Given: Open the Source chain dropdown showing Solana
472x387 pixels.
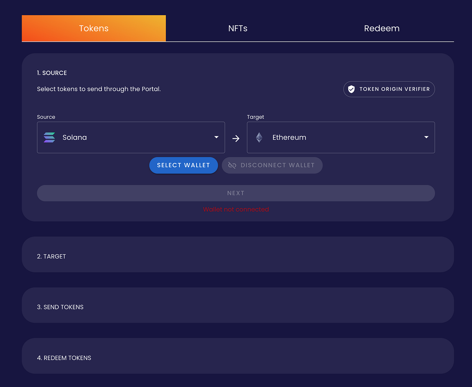Looking at the screenshot, I should tap(131, 137).
